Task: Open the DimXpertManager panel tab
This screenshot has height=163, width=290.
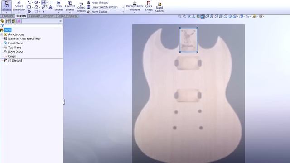Action: tap(19, 21)
